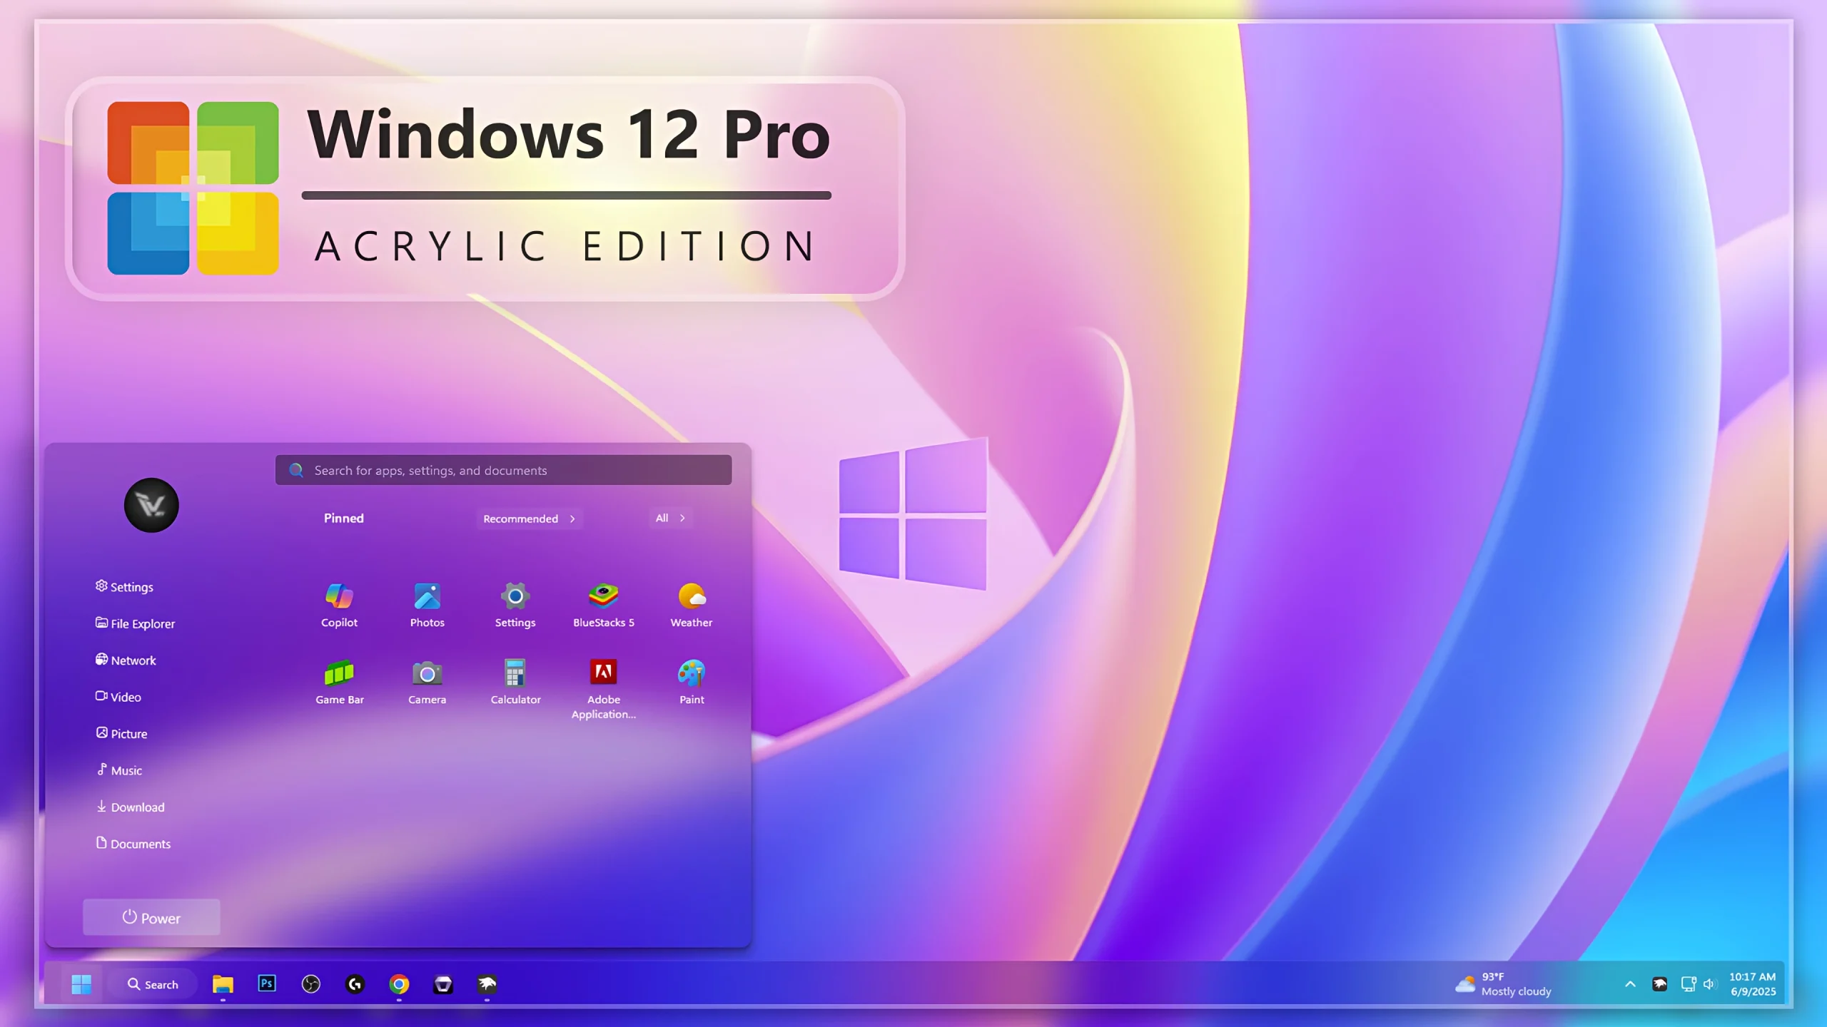This screenshot has width=1827, height=1027.
Task: Show hidden system tray icons
Action: coord(1630,984)
